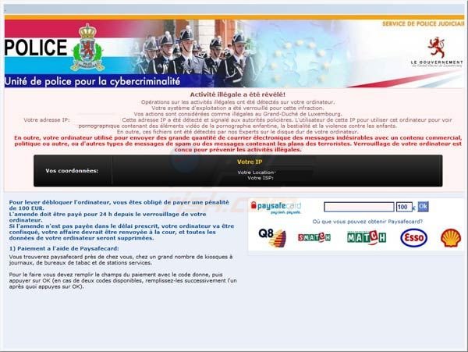Click the Smatch store logo

[314, 237]
